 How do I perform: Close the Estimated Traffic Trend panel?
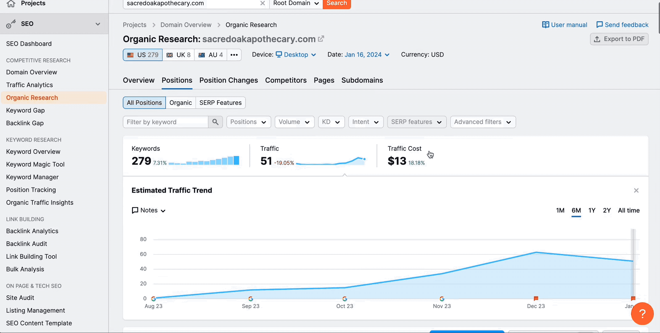(636, 191)
